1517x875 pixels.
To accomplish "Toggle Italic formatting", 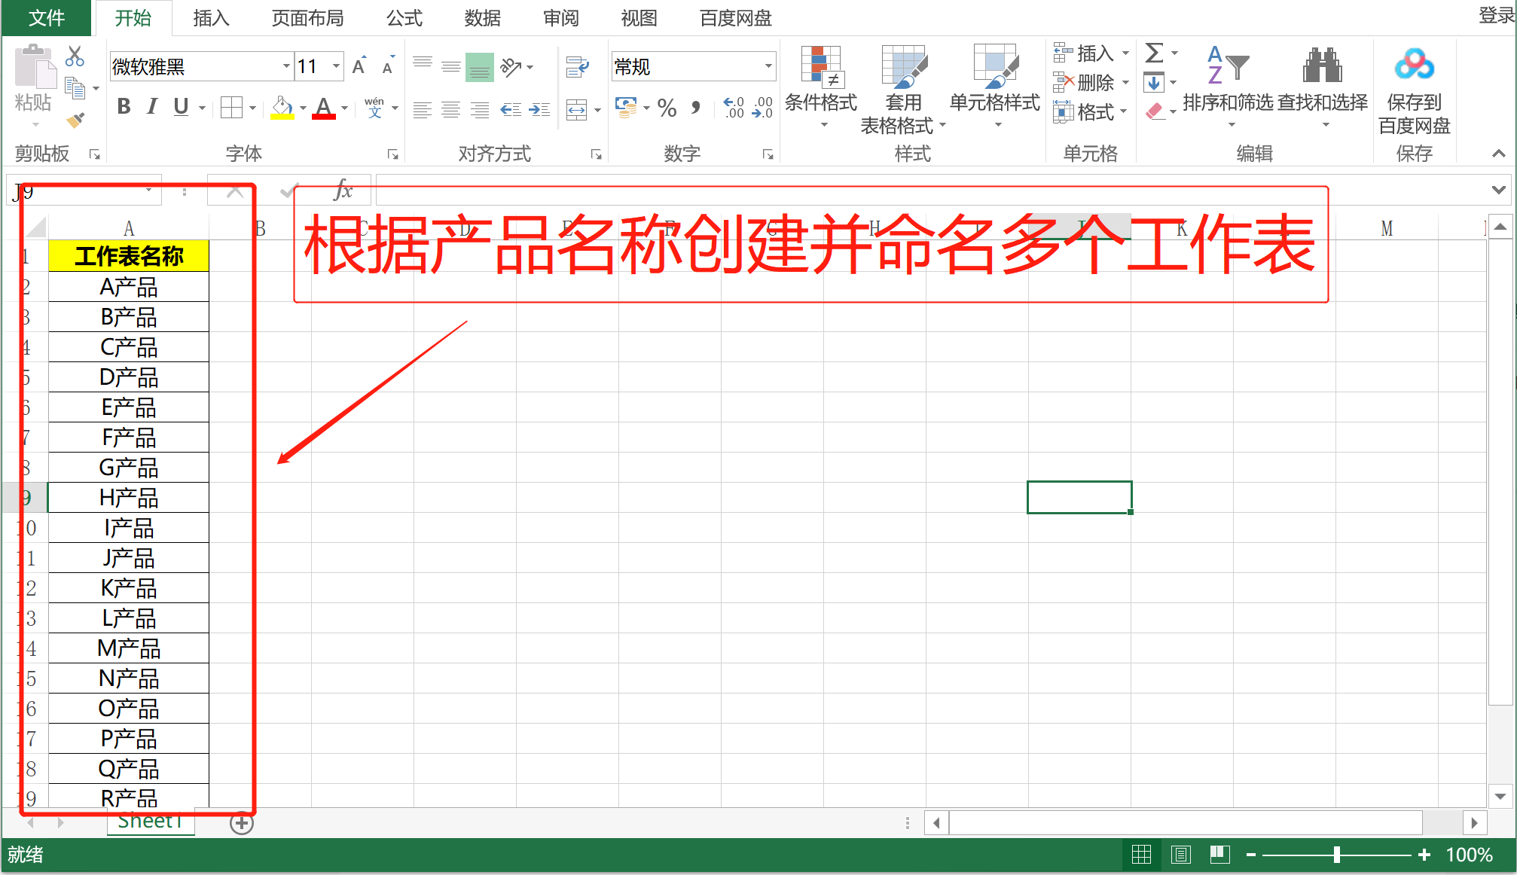I will click(152, 107).
